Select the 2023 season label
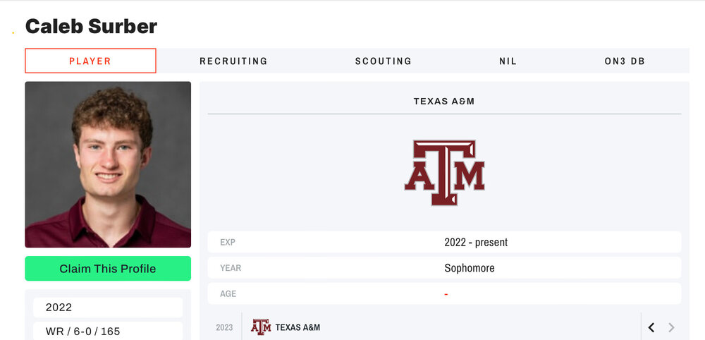This screenshot has width=705, height=340. 224,327
